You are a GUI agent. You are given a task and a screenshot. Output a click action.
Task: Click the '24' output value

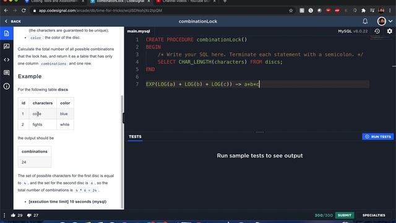pos(24,162)
